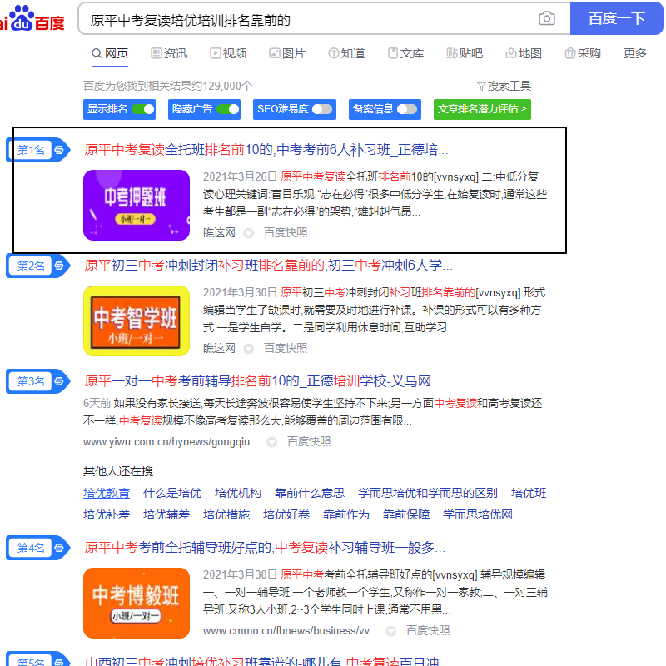Visit the www.cmmo.cn/fbnews URL
Image resolution: width=666 pixels, height=666 pixels.
290,631
